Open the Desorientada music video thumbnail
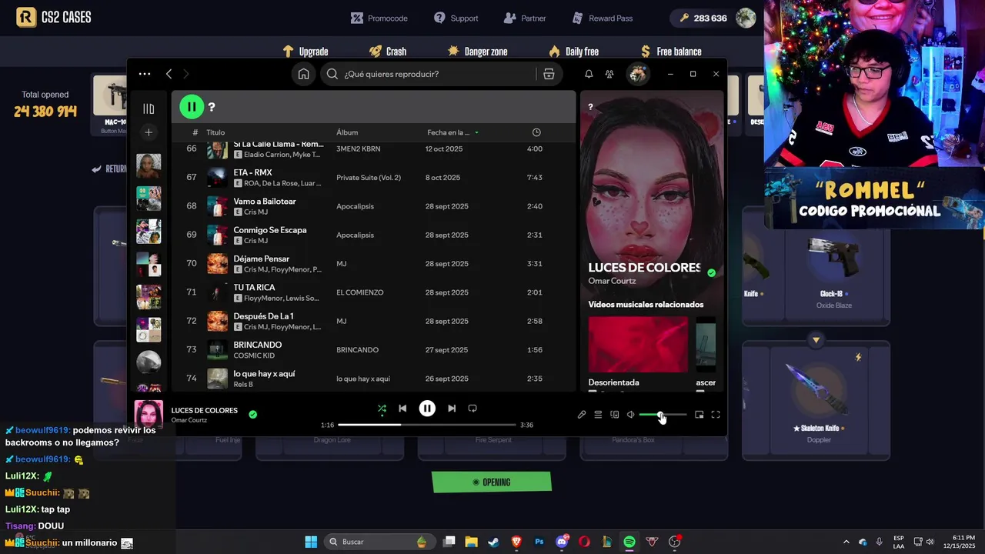This screenshot has height=554, width=985. tap(638, 344)
